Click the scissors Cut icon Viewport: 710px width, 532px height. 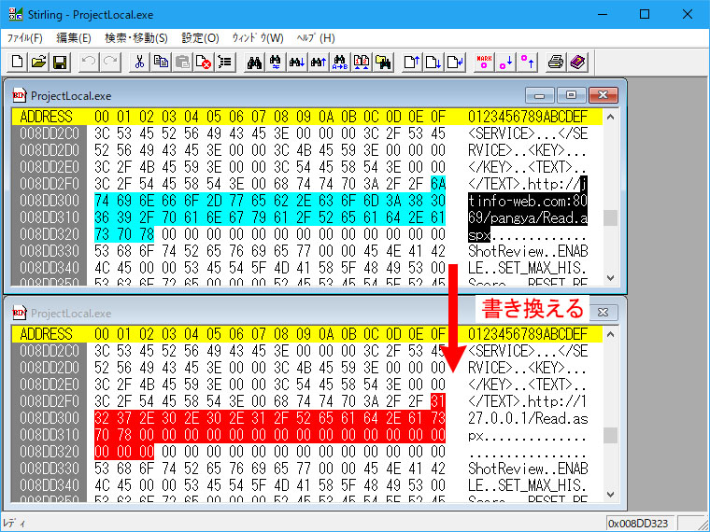[x=139, y=63]
